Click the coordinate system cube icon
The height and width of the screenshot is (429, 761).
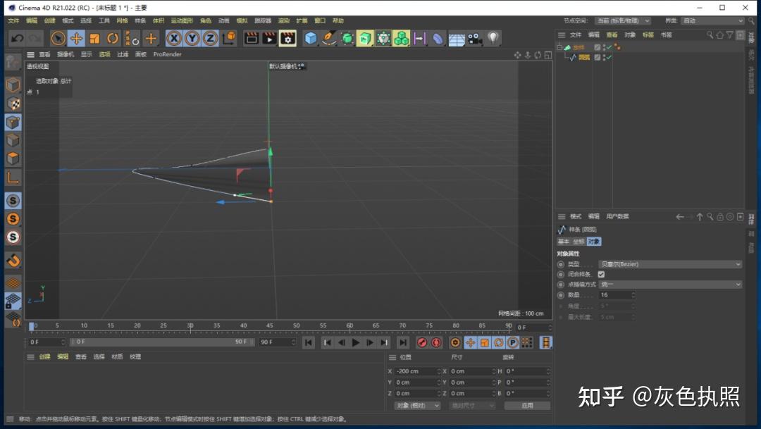[x=229, y=37]
